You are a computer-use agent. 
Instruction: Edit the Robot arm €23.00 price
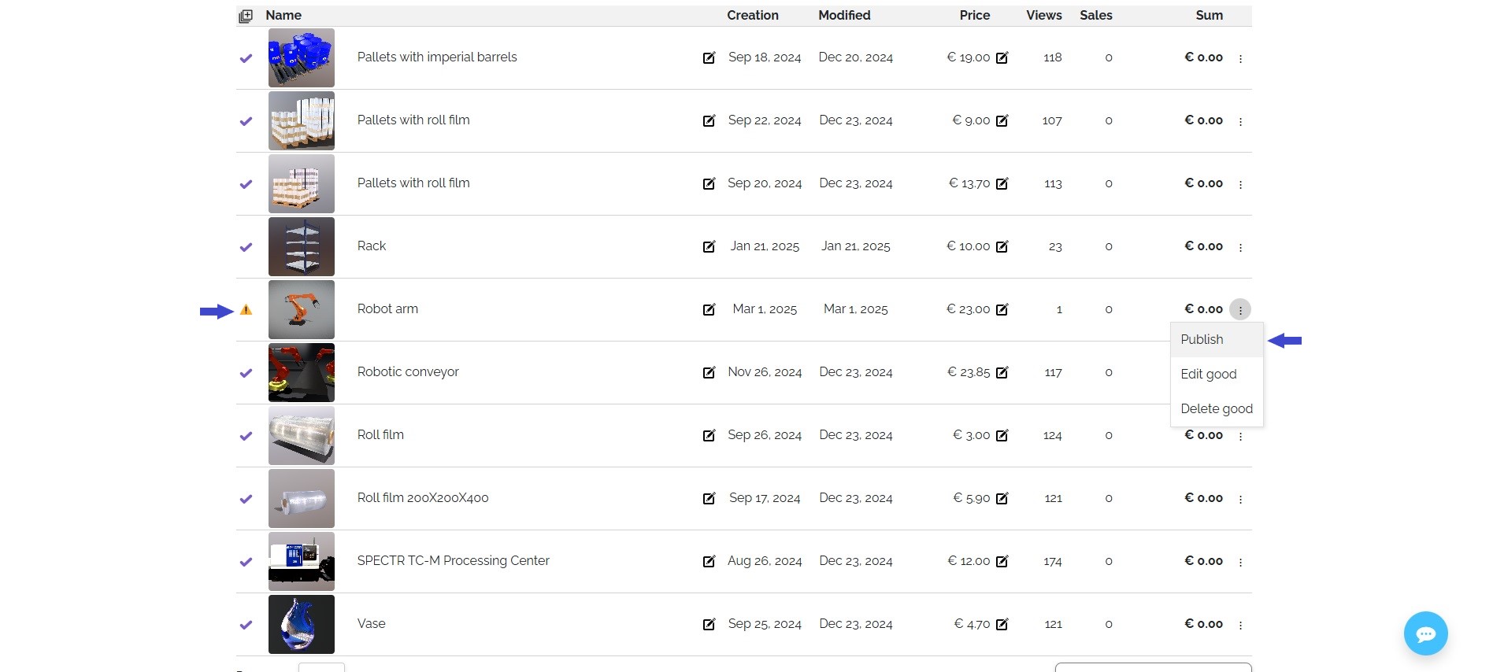click(1002, 309)
